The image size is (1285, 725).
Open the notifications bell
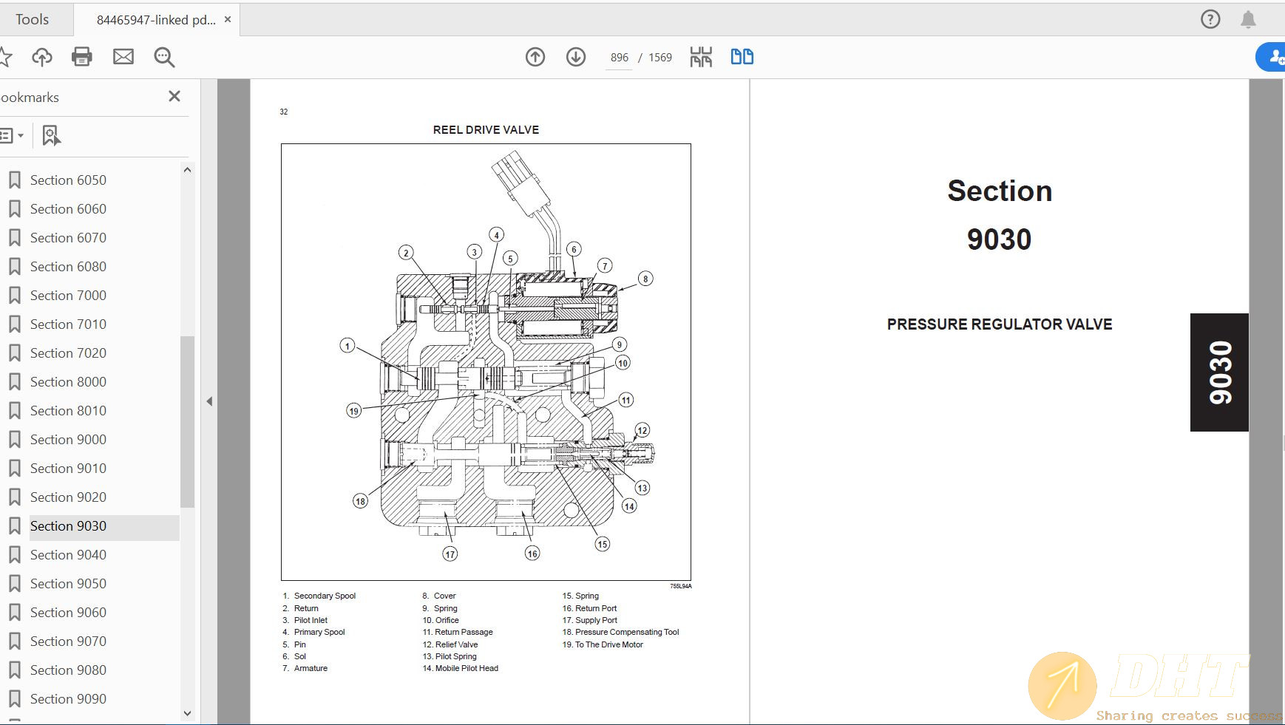[x=1249, y=18]
